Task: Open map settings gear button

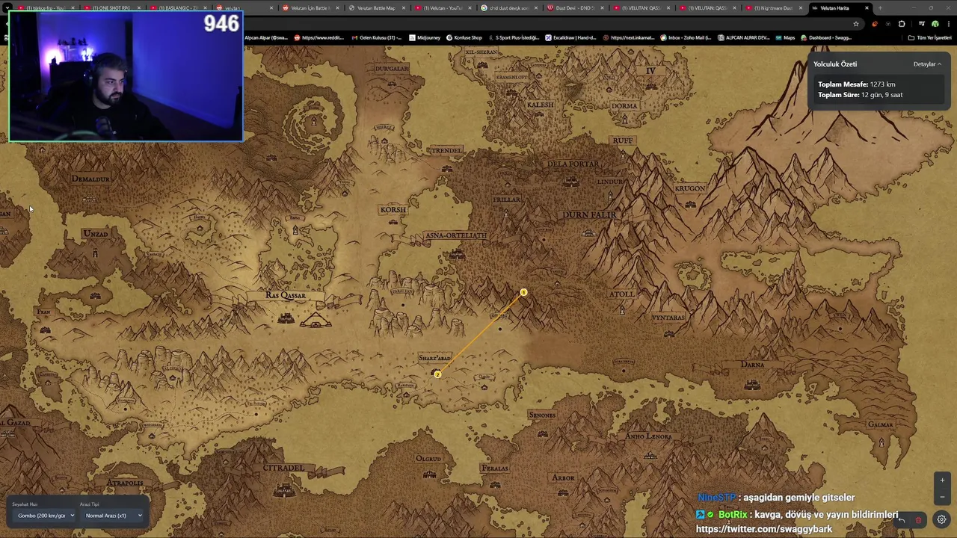Action: pos(941,520)
